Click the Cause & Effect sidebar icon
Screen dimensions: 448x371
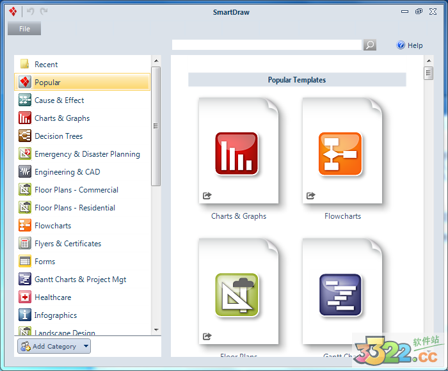pyautogui.click(x=25, y=100)
